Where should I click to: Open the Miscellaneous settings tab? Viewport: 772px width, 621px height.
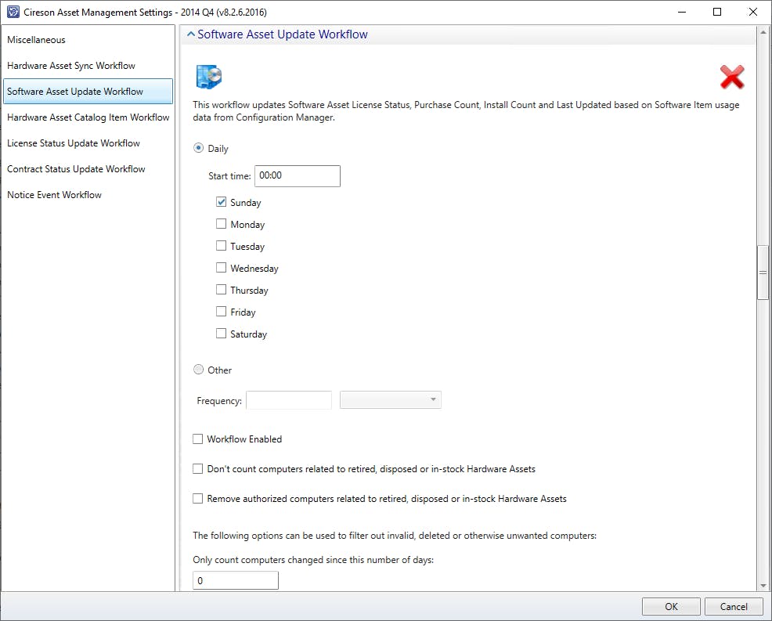37,40
